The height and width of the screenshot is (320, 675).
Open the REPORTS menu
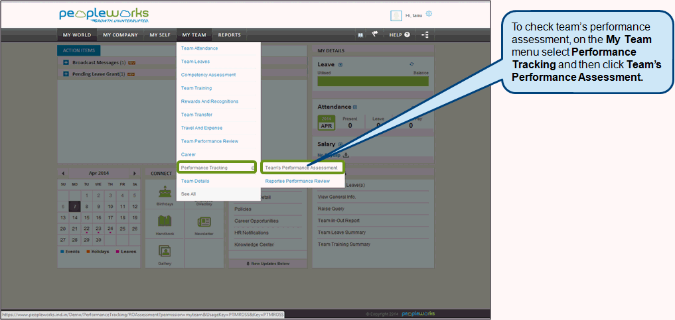tap(230, 35)
